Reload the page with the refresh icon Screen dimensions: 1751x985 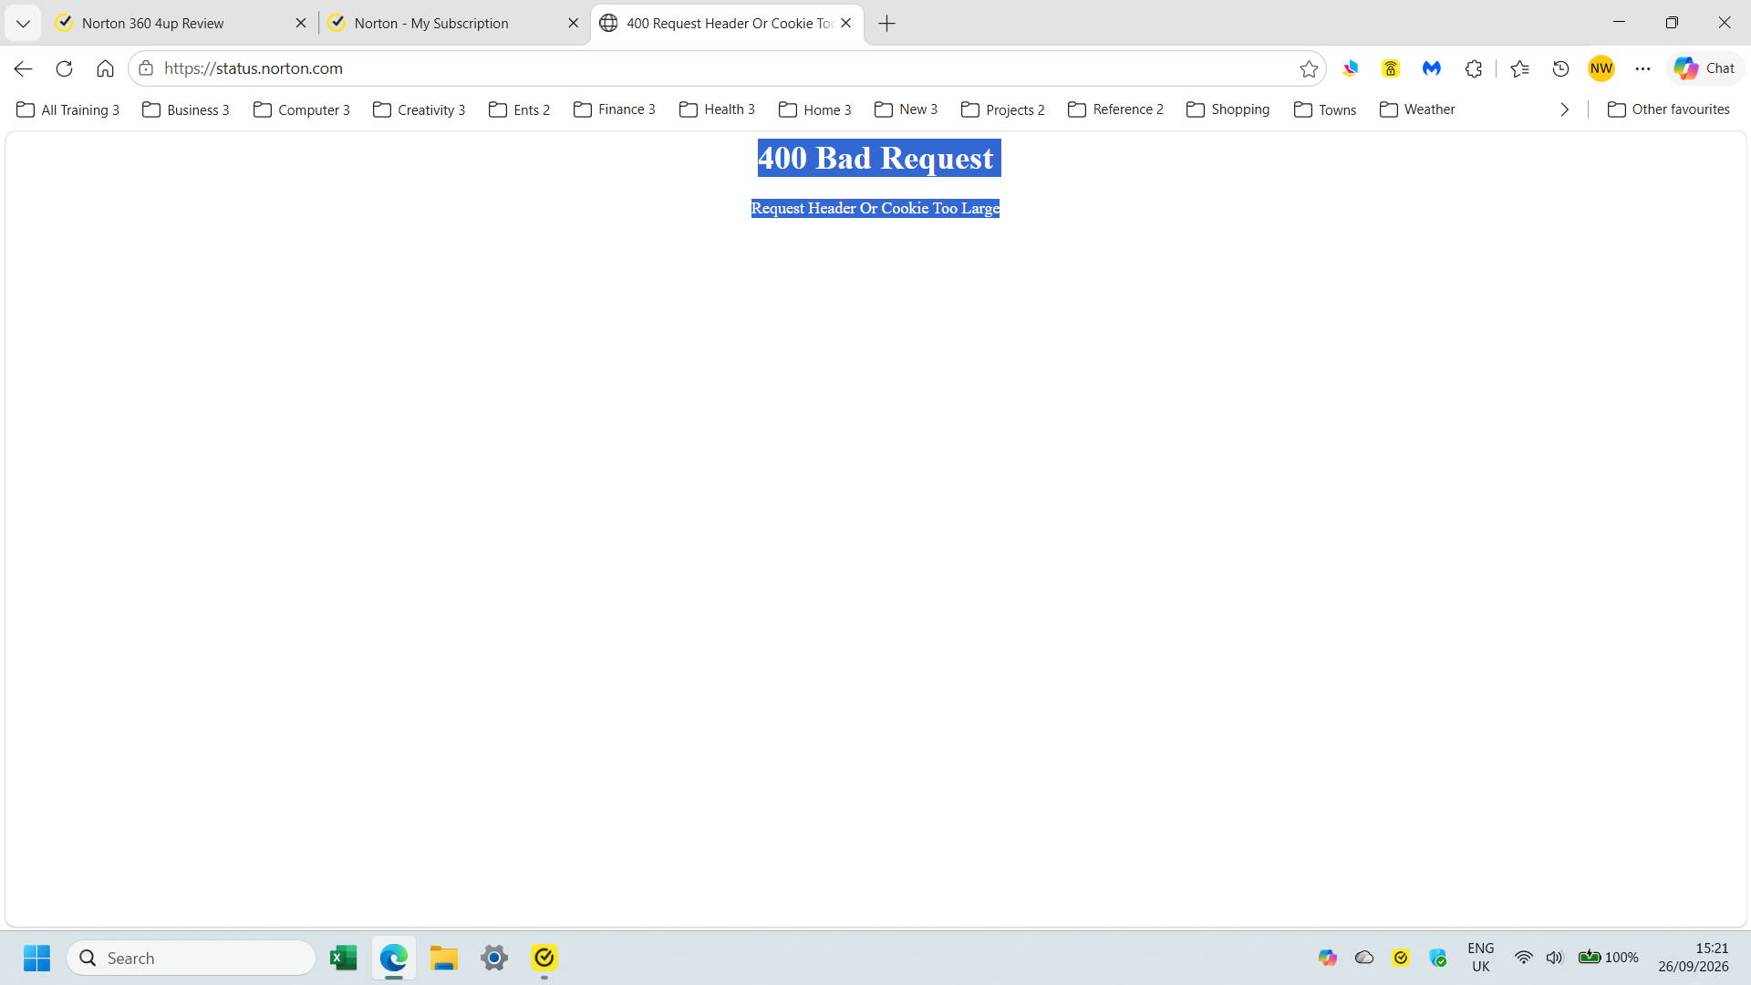click(64, 68)
